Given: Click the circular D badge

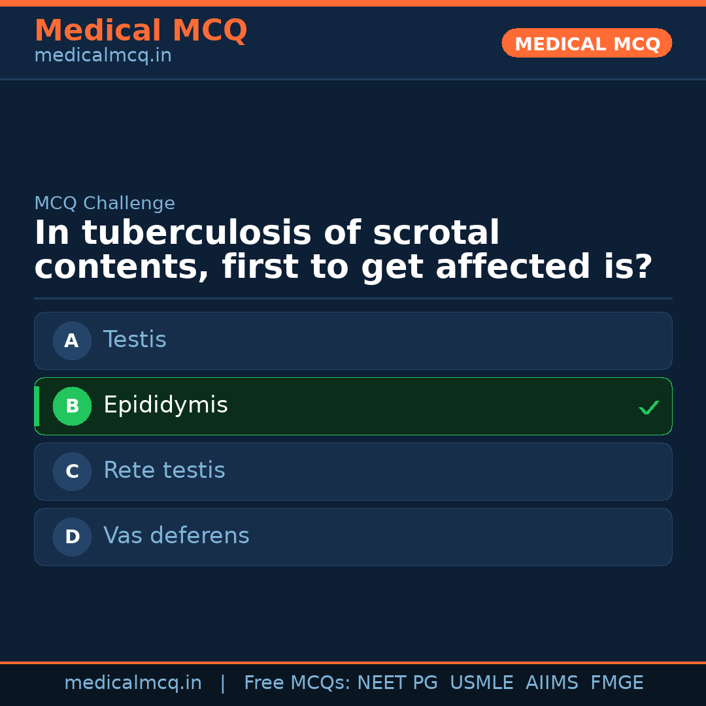Looking at the screenshot, I should [x=72, y=537].
